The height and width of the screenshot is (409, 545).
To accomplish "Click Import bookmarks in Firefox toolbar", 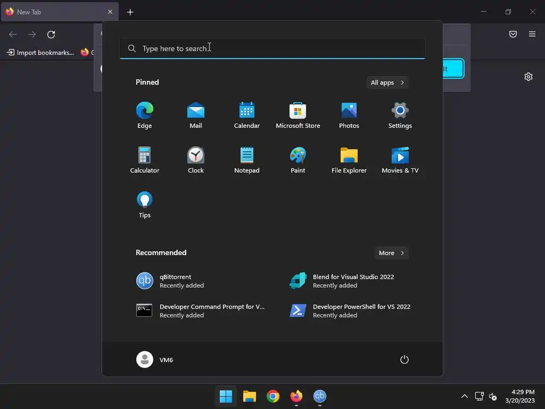I will coord(40,53).
